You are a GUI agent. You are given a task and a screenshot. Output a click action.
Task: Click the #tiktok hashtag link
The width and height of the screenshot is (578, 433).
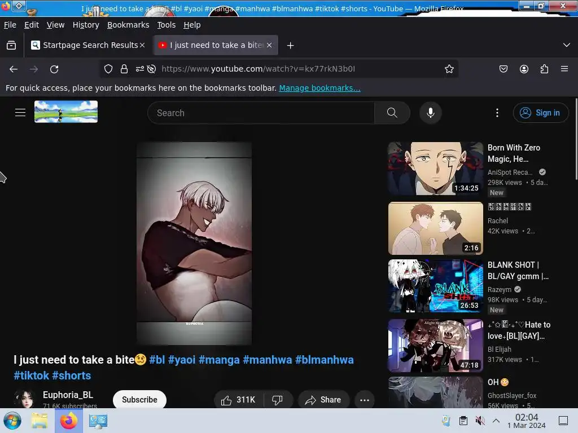[32, 375]
